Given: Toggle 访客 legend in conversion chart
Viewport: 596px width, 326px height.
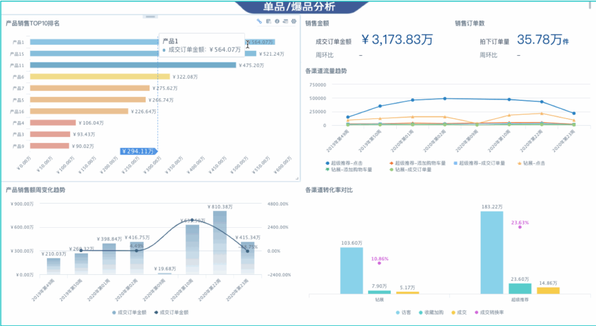Looking at the screenshot, I should click(404, 313).
